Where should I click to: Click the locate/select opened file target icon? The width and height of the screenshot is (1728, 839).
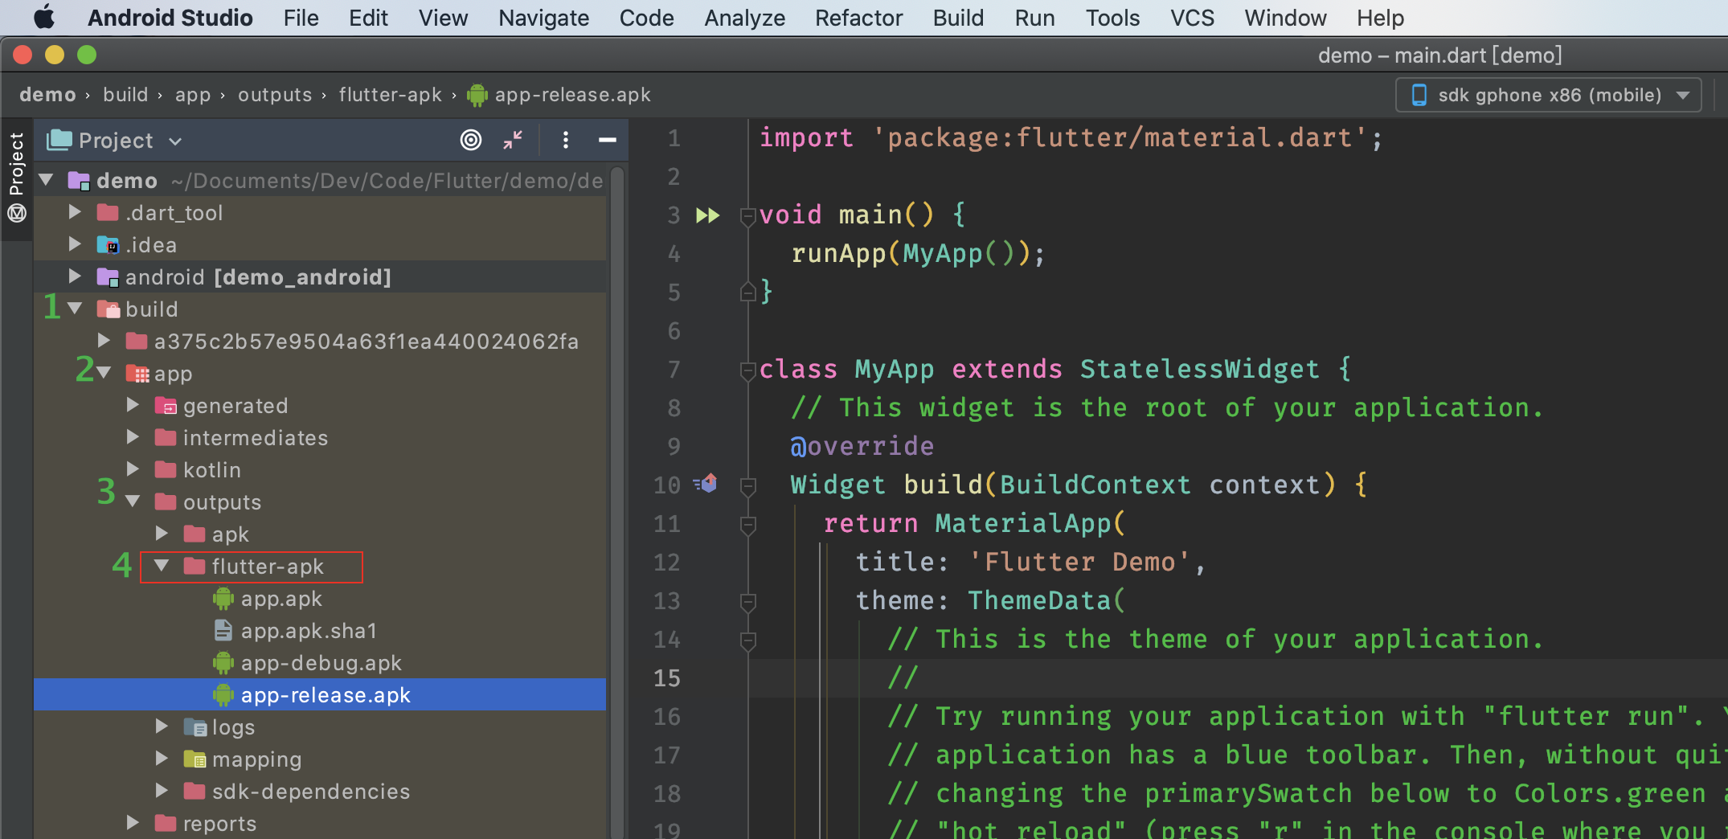(471, 140)
